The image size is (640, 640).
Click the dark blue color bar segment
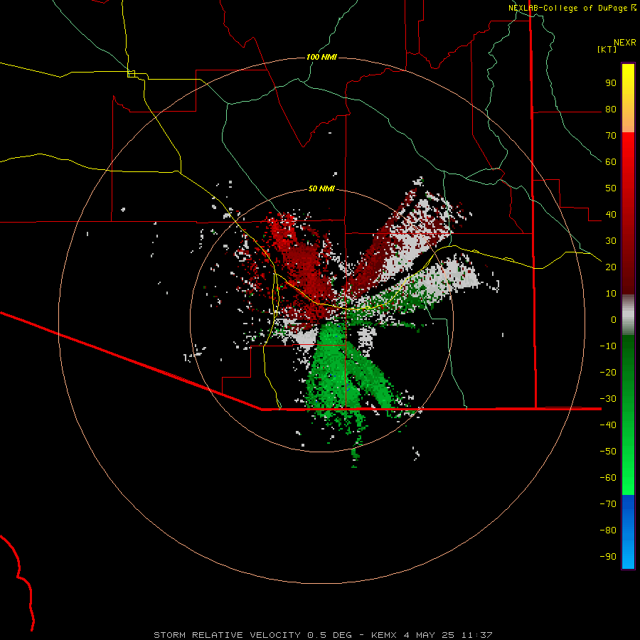tap(628, 504)
